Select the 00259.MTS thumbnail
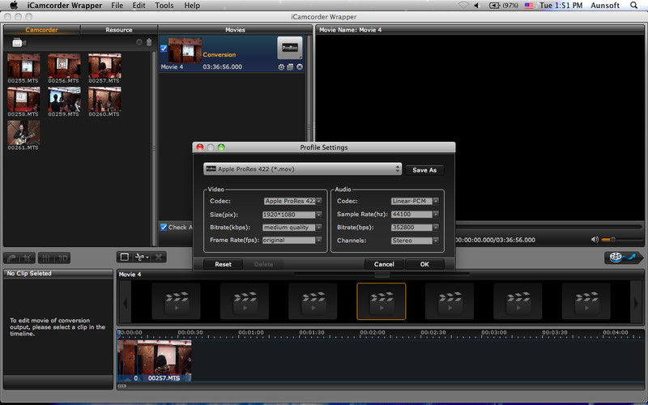The image size is (648, 405). pyautogui.click(x=64, y=99)
